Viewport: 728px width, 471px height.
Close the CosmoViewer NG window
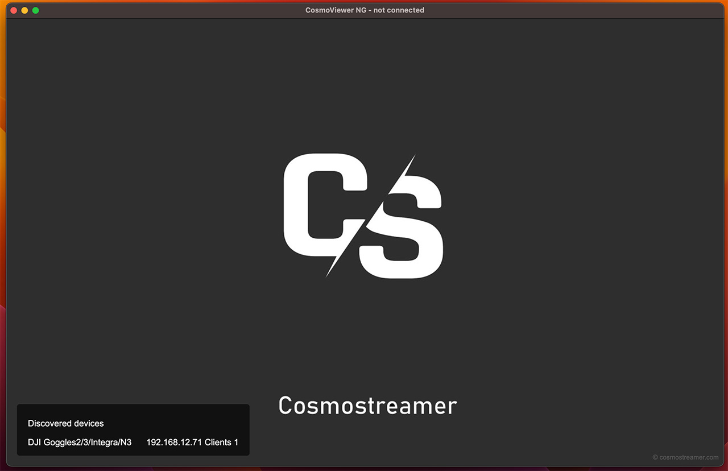pos(14,10)
